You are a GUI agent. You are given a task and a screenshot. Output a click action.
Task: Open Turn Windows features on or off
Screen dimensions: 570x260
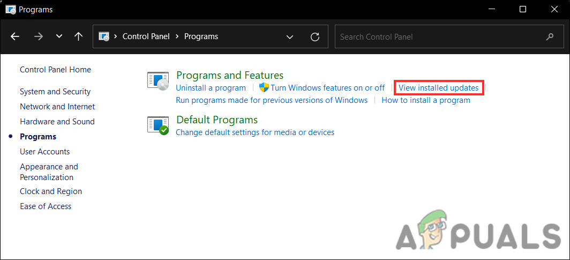click(x=327, y=87)
